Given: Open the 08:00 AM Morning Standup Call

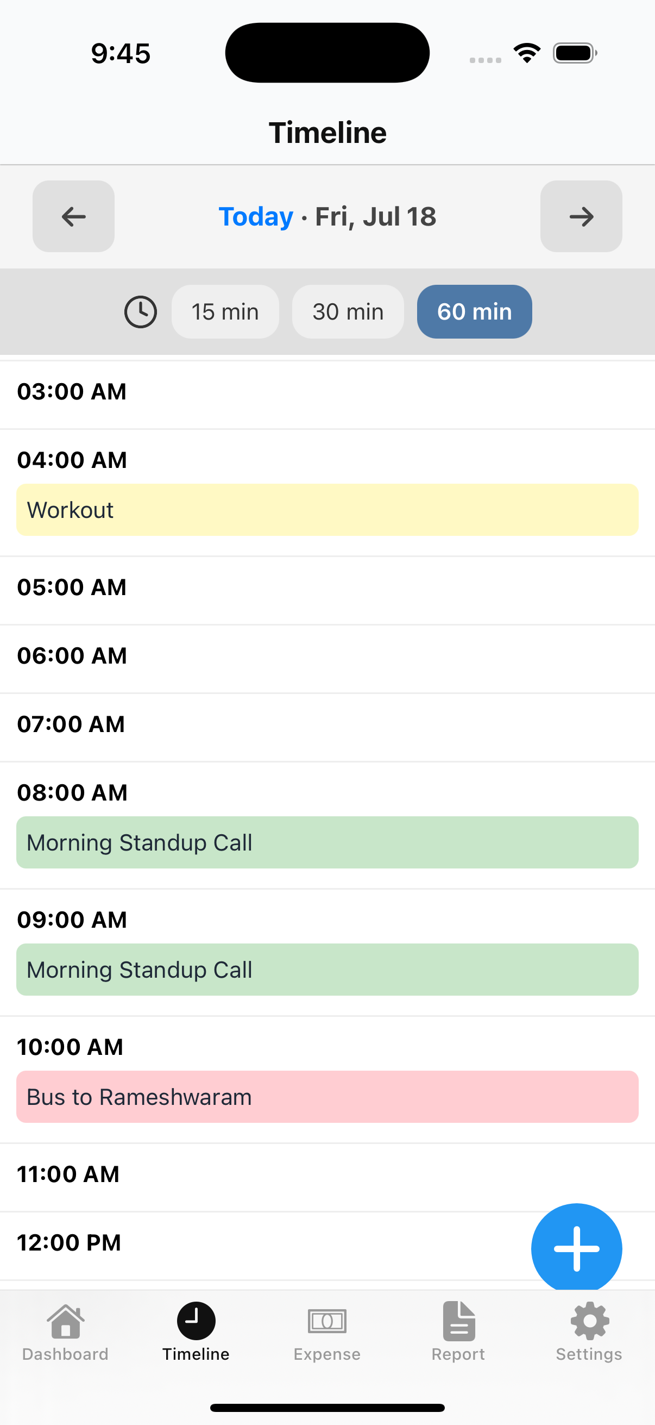Looking at the screenshot, I should [327, 842].
